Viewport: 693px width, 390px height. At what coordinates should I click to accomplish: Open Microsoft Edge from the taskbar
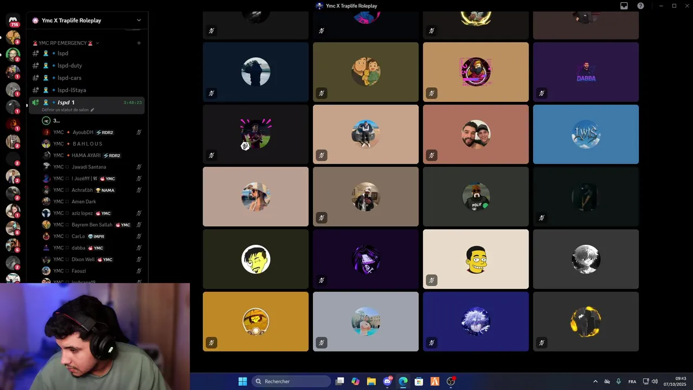coord(403,381)
